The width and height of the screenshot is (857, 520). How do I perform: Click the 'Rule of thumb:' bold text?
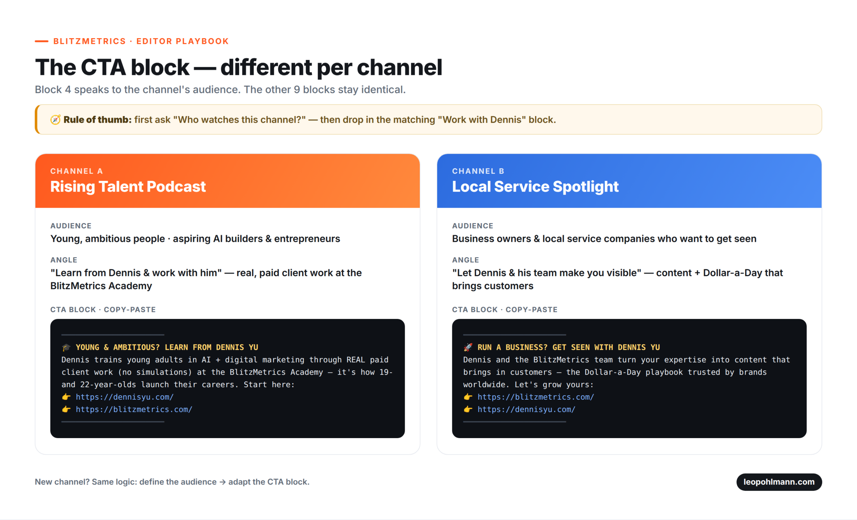(97, 120)
